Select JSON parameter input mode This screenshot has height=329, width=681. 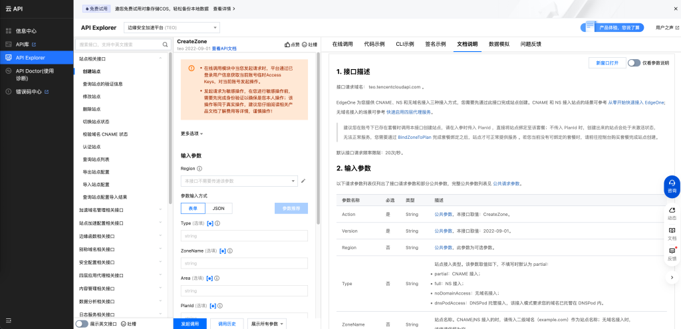tap(218, 208)
